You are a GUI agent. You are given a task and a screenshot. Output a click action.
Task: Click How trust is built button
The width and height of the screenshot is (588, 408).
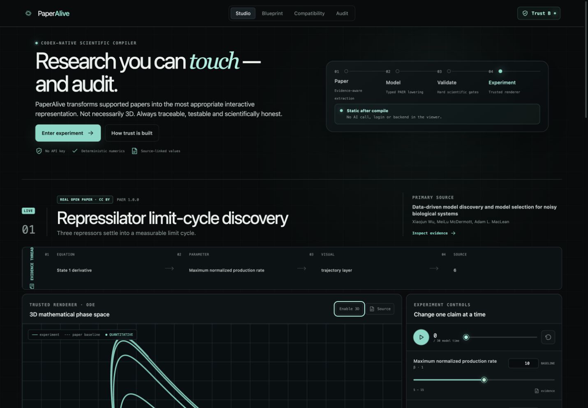click(x=132, y=133)
